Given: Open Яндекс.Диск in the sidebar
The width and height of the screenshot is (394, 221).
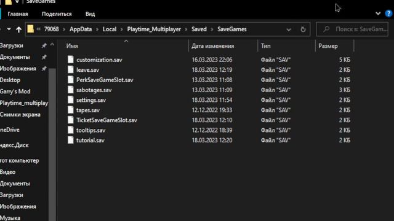Looking at the screenshot, I should (14, 145).
